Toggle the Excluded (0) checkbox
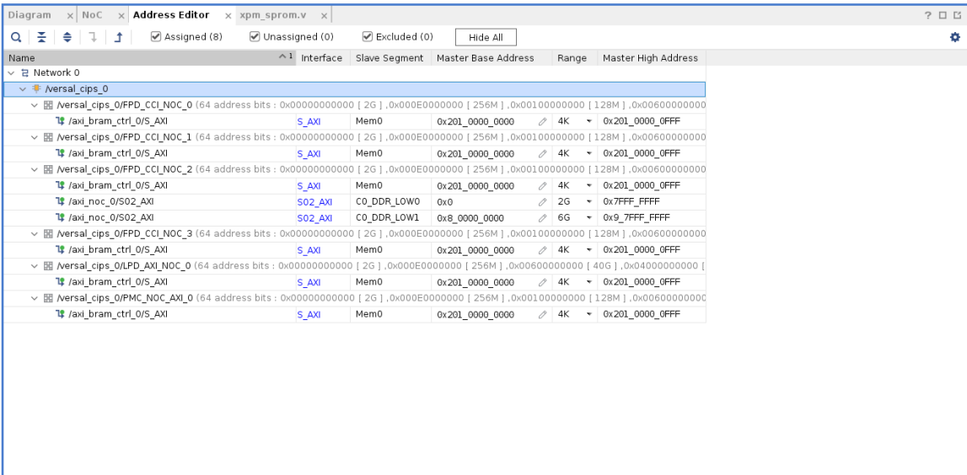This screenshot has height=475, width=967. pyautogui.click(x=367, y=36)
